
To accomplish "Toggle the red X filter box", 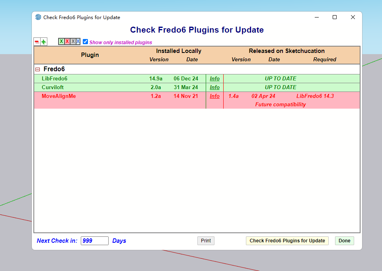I will point(67,41).
